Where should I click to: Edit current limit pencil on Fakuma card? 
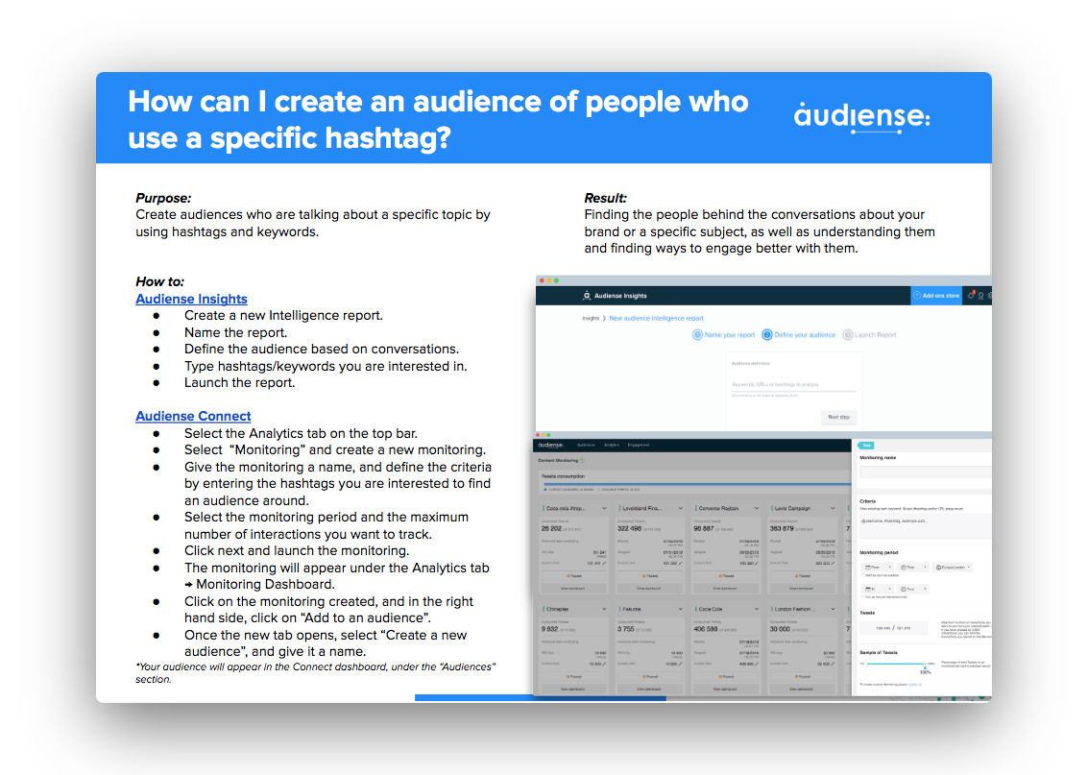coord(681,664)
